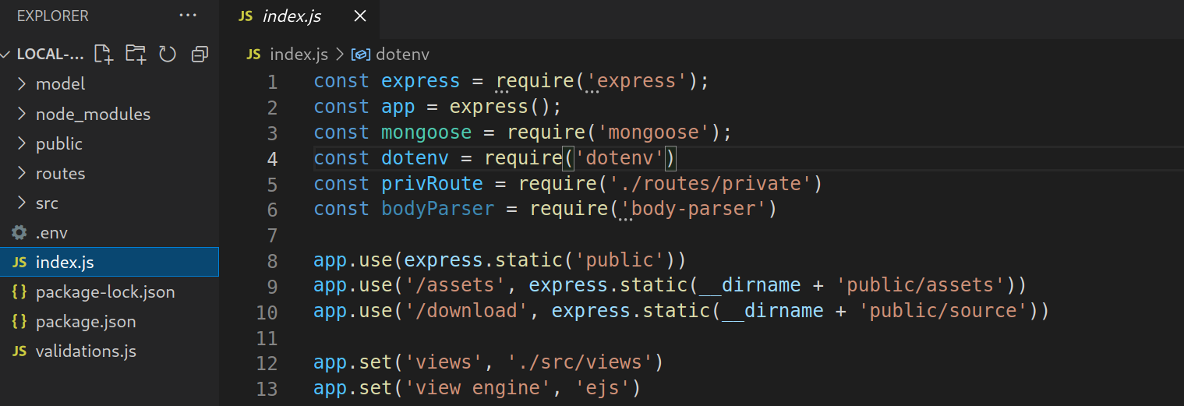This screenshot has height=406, width=1184.
Task: Refresh the Explorer file tree
Action: click(168, 54)
